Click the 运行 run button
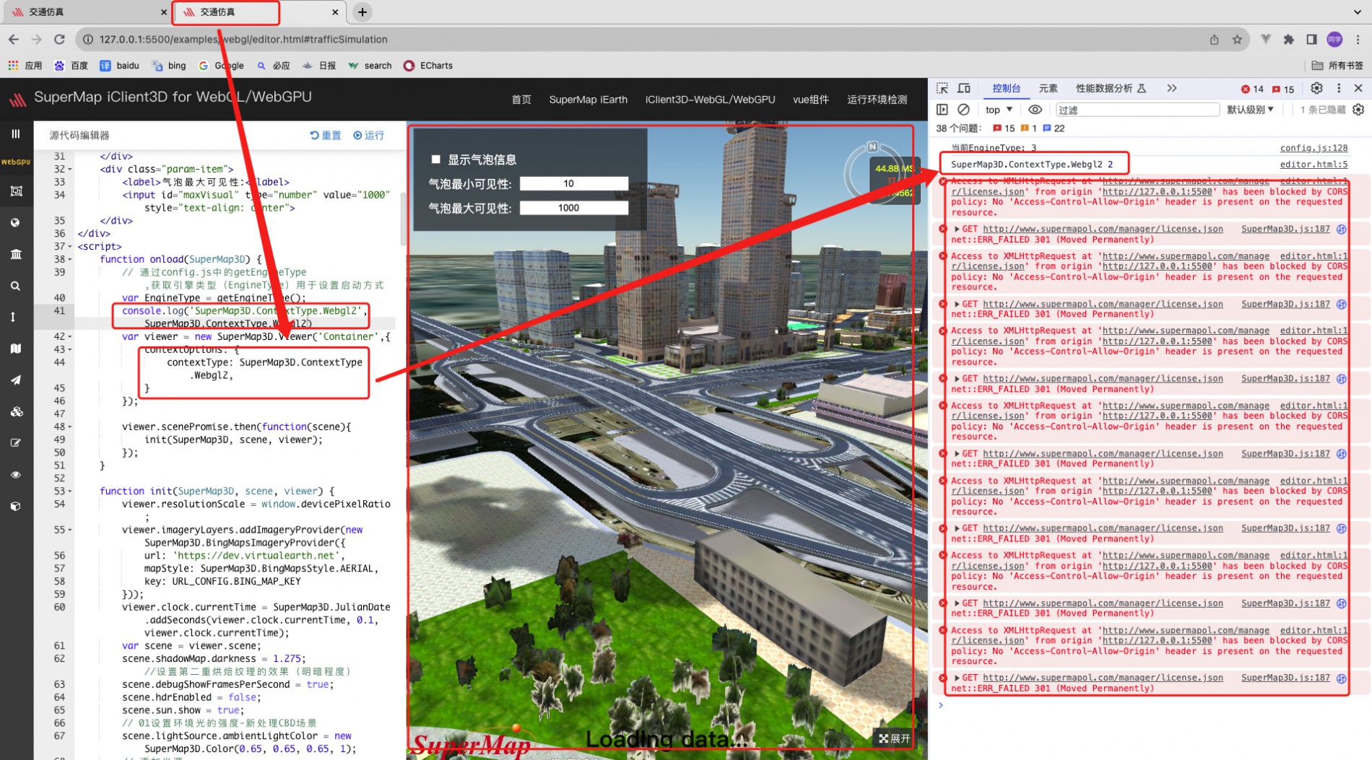The width and height of the screenshot is (1372, 760). tap(368, 136)
